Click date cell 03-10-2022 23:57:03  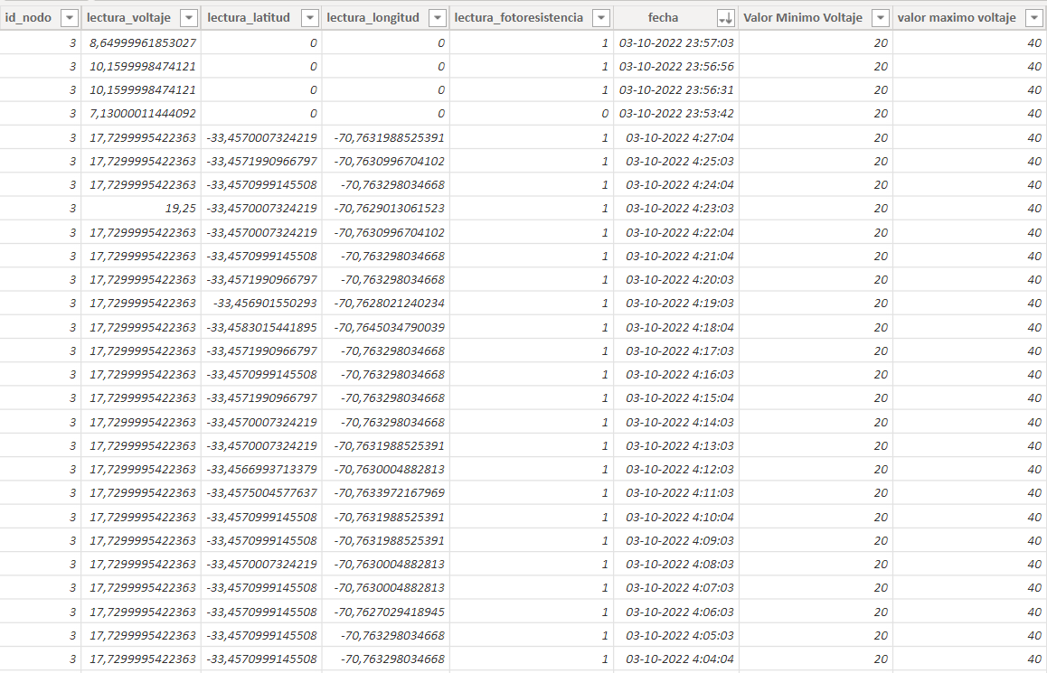click(x=675, y=42)
